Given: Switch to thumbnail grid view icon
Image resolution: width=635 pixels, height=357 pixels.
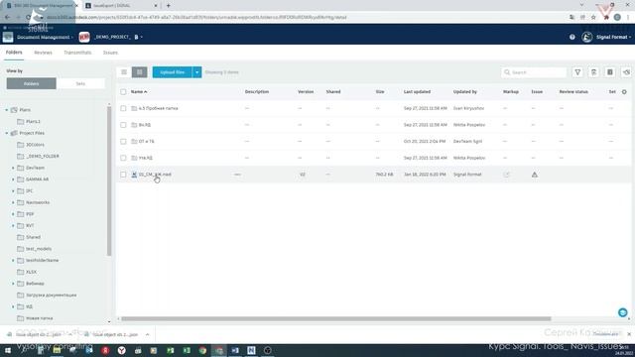Looking at the screenshot, I should tap(140, 72).
